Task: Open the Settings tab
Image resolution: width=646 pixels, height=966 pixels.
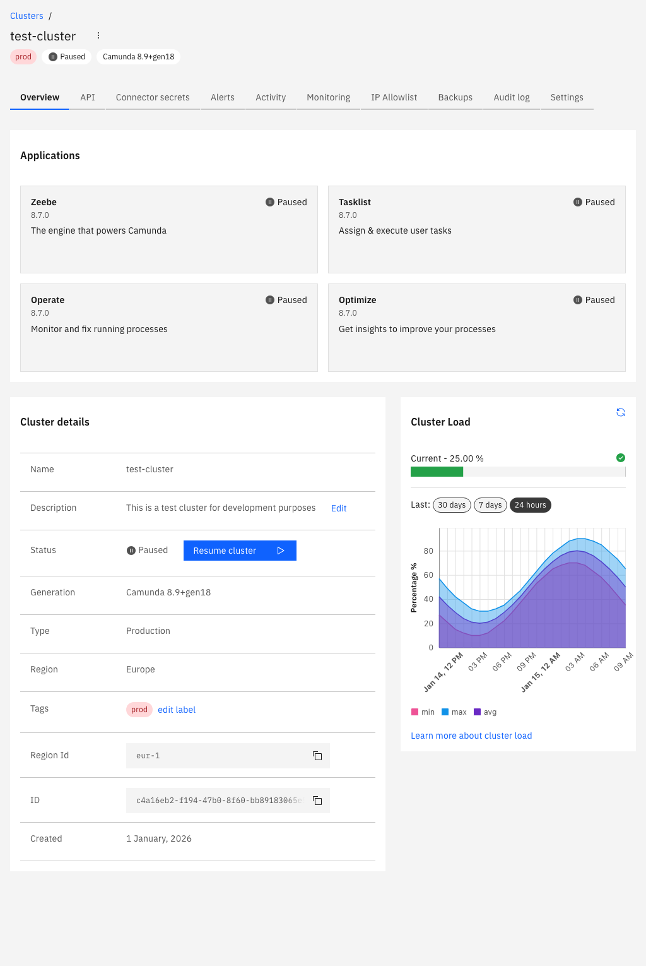Action: click(x=567, y=97)
